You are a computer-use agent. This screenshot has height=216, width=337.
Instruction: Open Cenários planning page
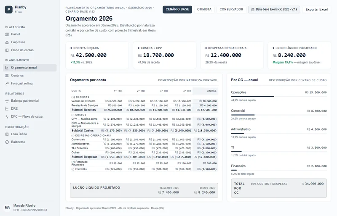[29, 76]
